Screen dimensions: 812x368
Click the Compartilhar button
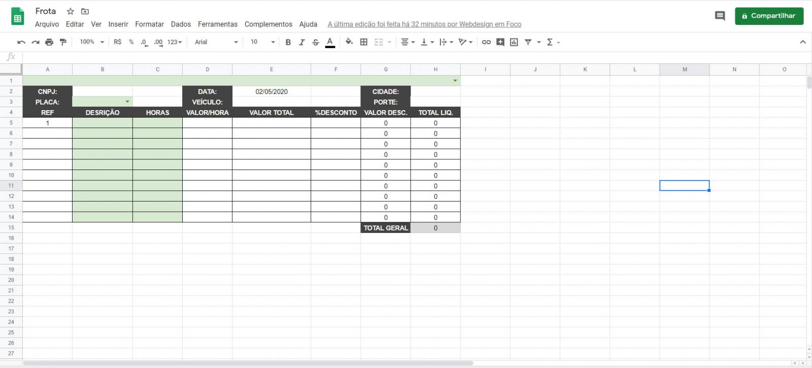click(x=769, y=16)
